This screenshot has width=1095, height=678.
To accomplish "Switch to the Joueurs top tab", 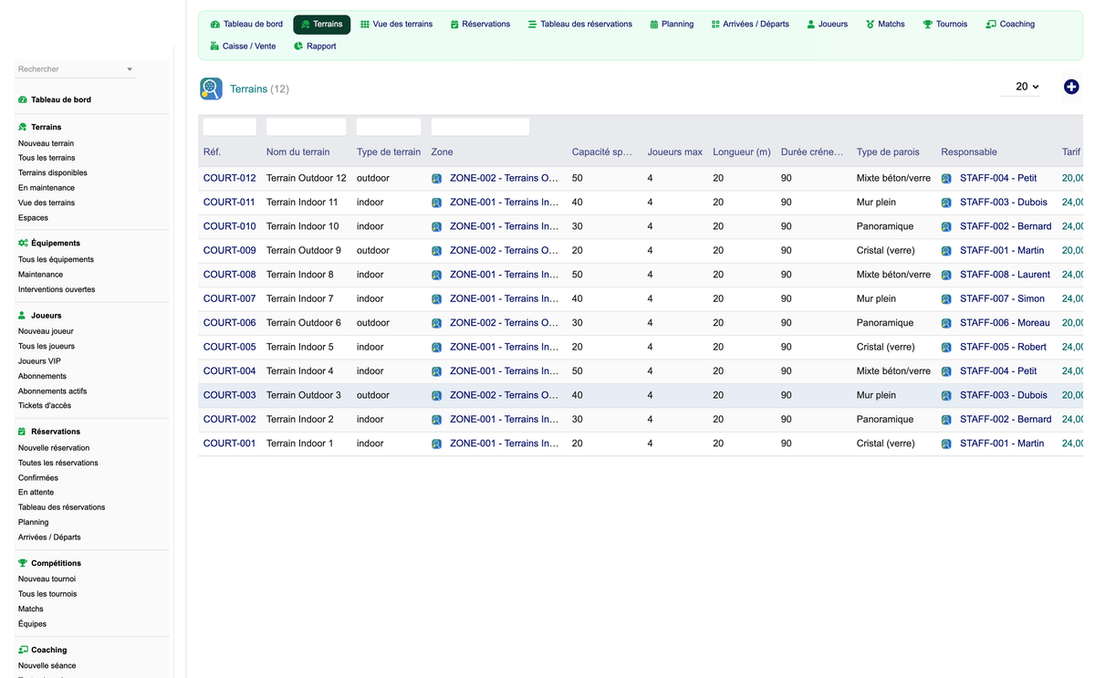I will point(828,25).
